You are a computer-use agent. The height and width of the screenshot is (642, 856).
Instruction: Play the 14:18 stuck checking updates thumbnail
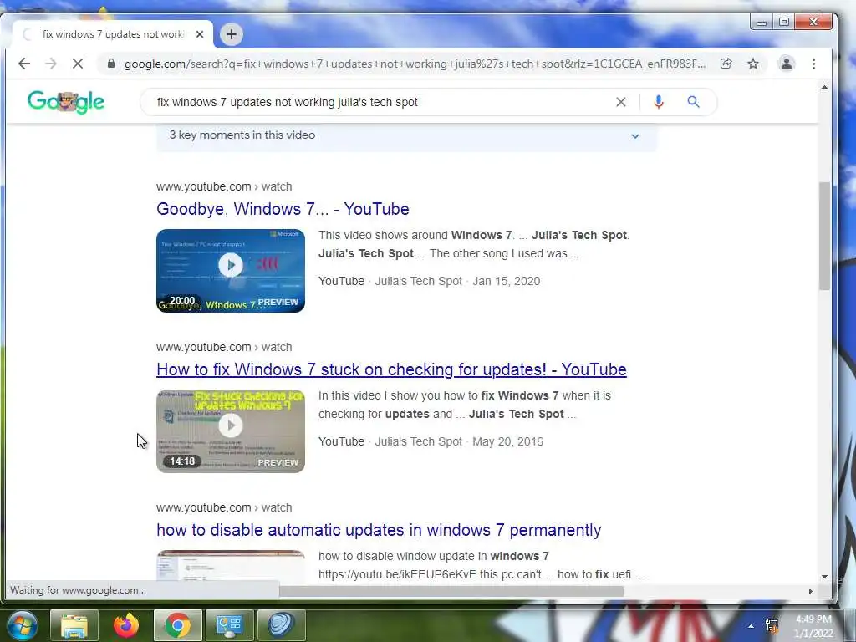tap(231, 431)
